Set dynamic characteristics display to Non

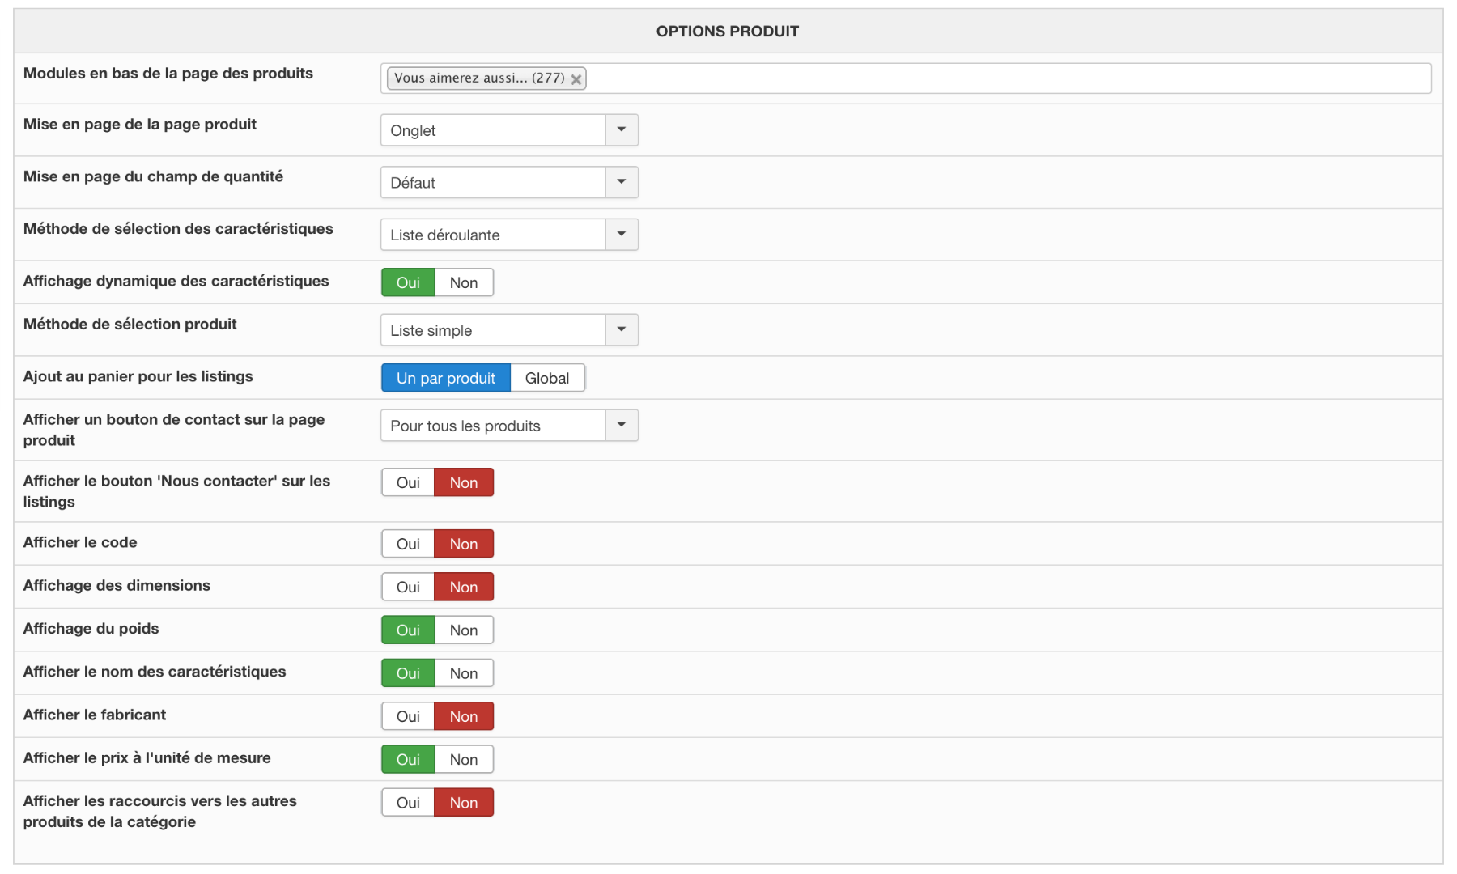(464, 282)
